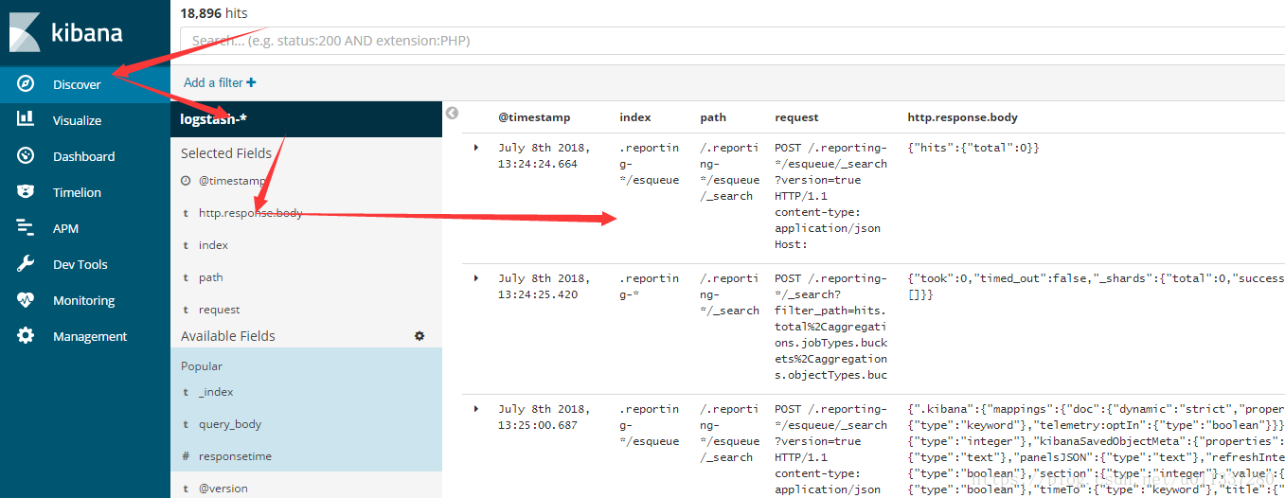Click timestamp July 8th 2018, 13:24:25.420
The image size is (1285, 498).
[x=544, y=286]
